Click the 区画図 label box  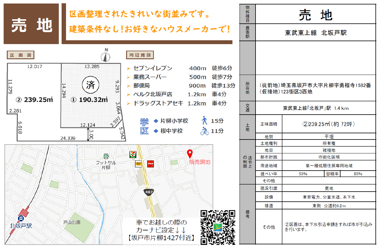(20, 55)
